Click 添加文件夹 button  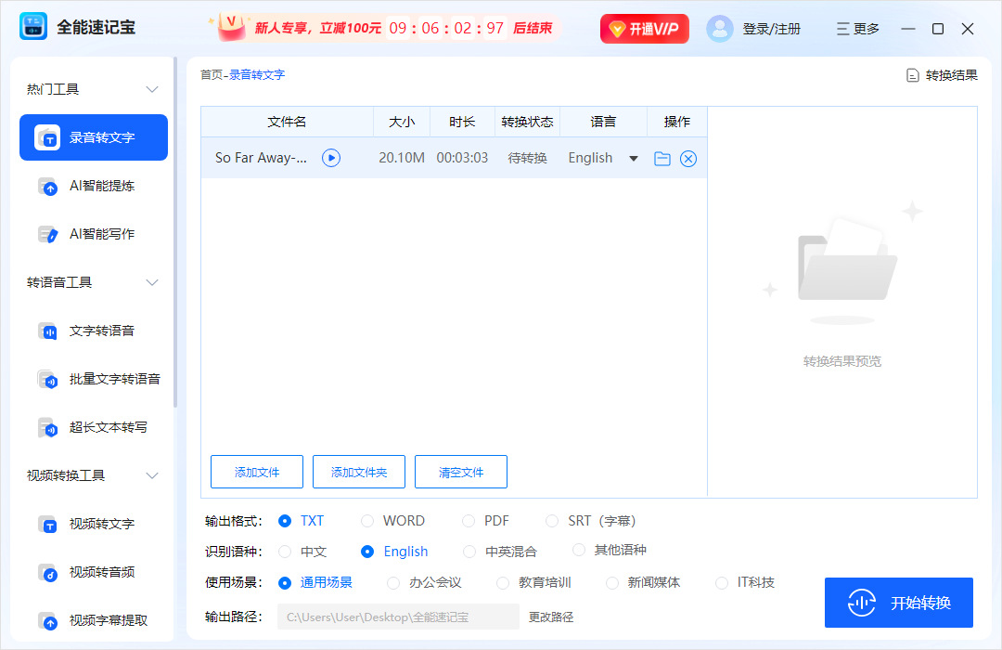[358, 472]
